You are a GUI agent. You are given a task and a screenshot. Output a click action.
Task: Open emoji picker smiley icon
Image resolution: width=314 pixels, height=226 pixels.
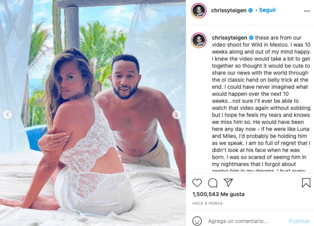tap(197, 221)
